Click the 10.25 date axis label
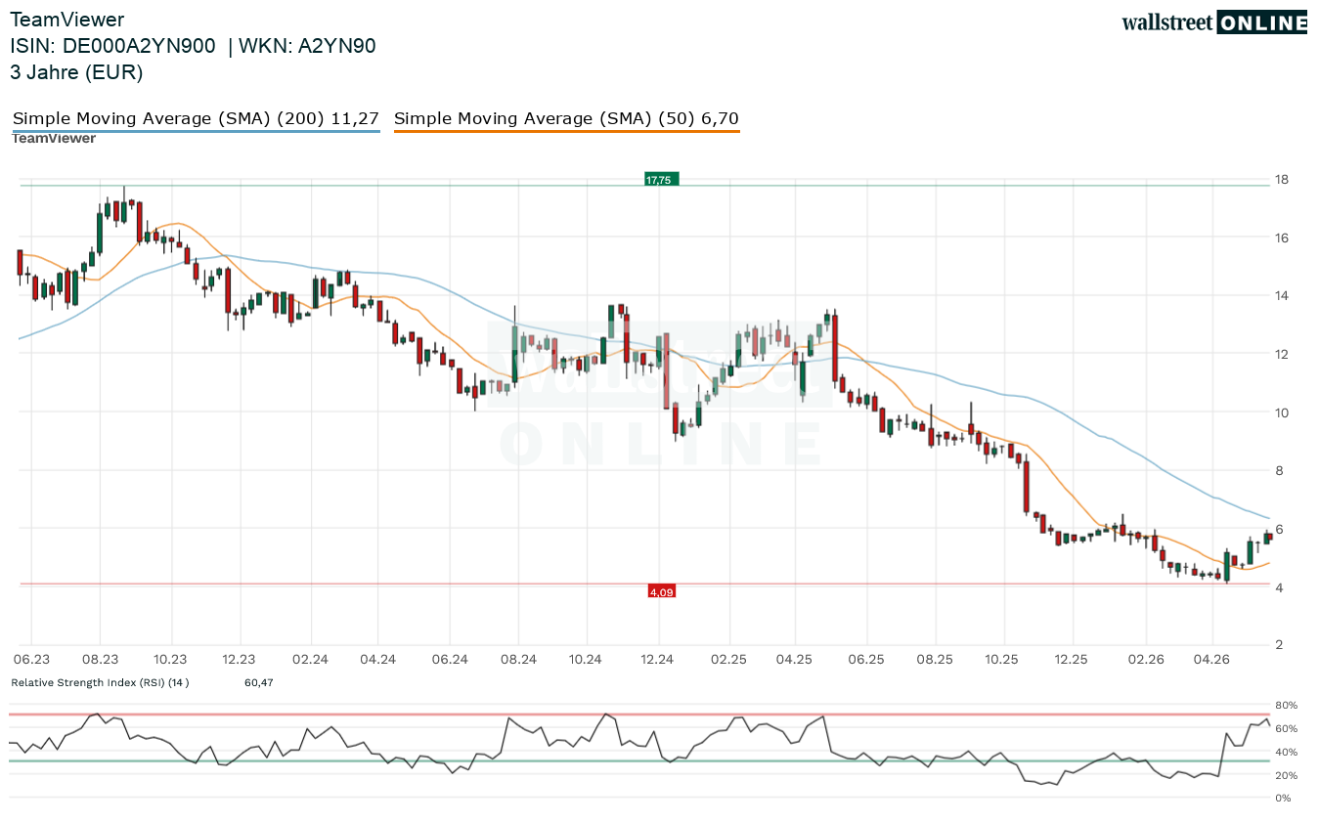The height and width of the screenshot is (824, 1319). point(1002,660)
